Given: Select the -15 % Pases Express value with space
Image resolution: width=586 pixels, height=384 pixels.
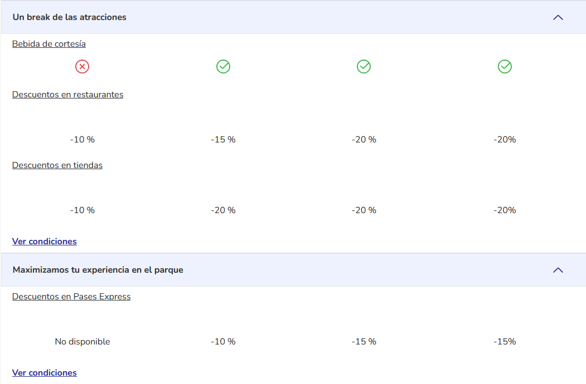Looking at the screenshot, I should (364, 342).
